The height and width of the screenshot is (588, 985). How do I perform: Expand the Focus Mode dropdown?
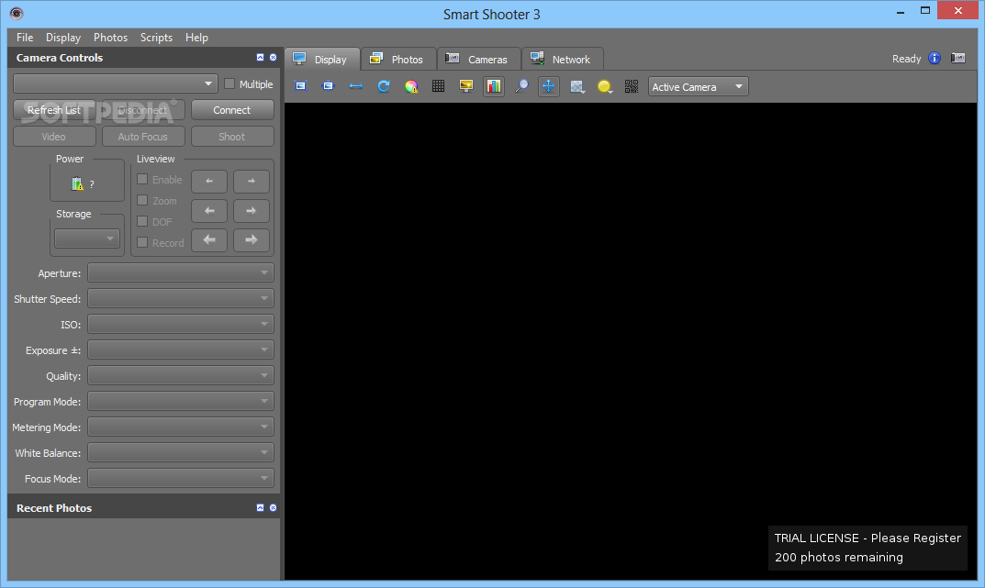pyautogui.click(x=181, y=478)
